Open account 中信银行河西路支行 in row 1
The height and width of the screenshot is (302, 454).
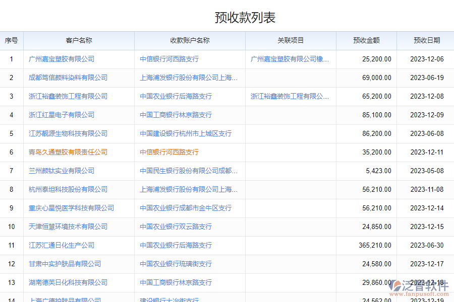pos(169,59)
